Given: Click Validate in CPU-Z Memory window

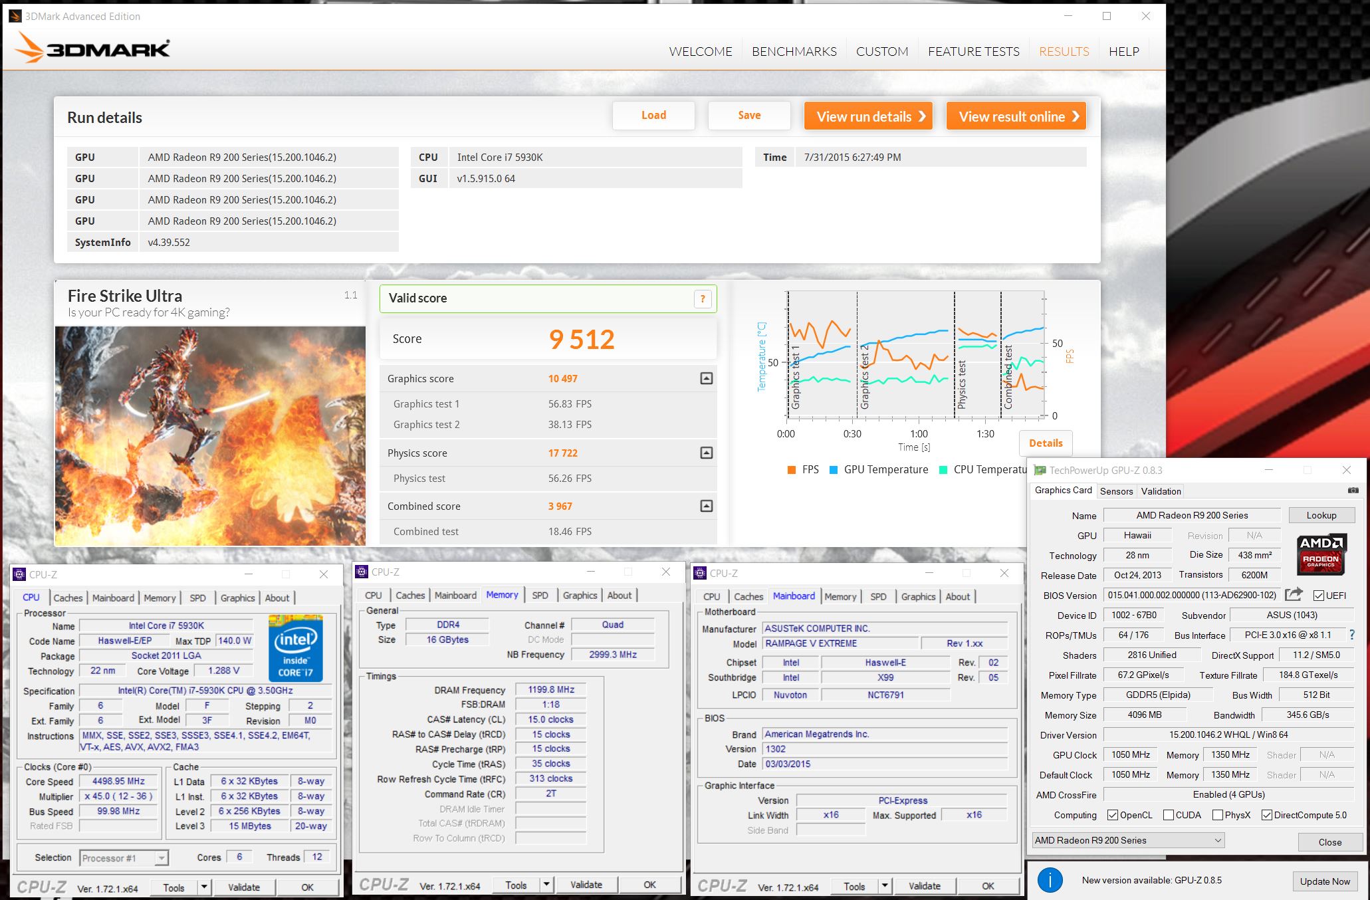Looking at the screenshot, I should coord(586,885).
